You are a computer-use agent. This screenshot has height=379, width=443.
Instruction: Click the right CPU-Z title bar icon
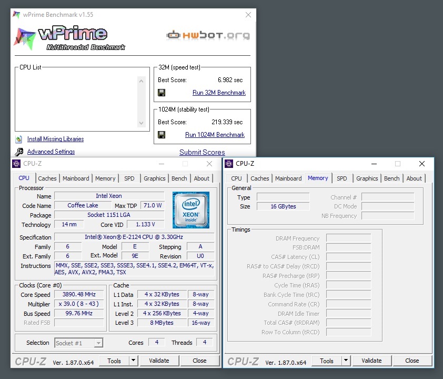229,164
